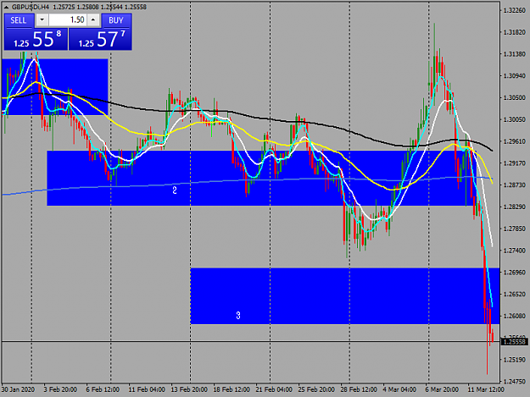Click the BUY button
The image size is (530, 397).
116,20
